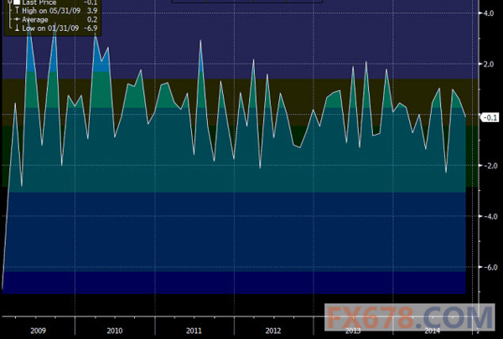
Task: Click the Last Price white square swatch
Action: tap(16, 3)
